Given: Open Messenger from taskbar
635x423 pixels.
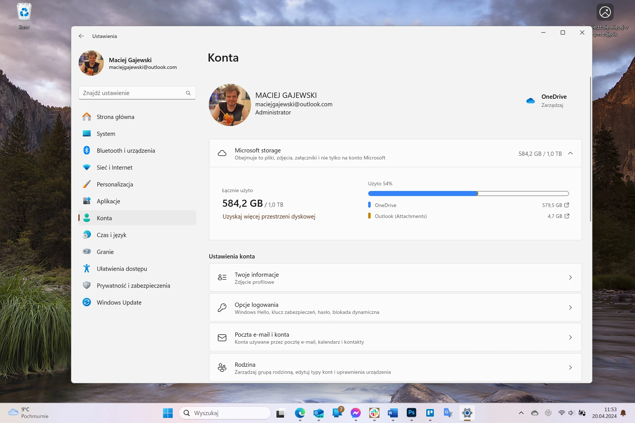Looking at the screenshot, I should (x=355, y=413).
